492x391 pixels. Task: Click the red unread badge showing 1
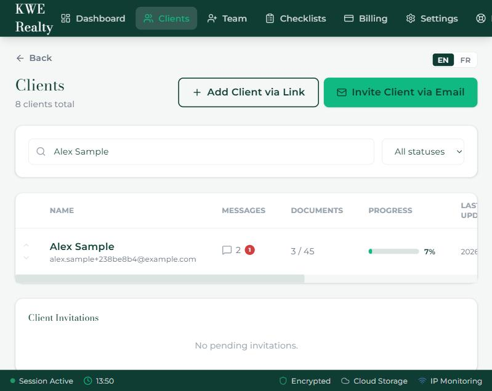click(x=250, y=250)
